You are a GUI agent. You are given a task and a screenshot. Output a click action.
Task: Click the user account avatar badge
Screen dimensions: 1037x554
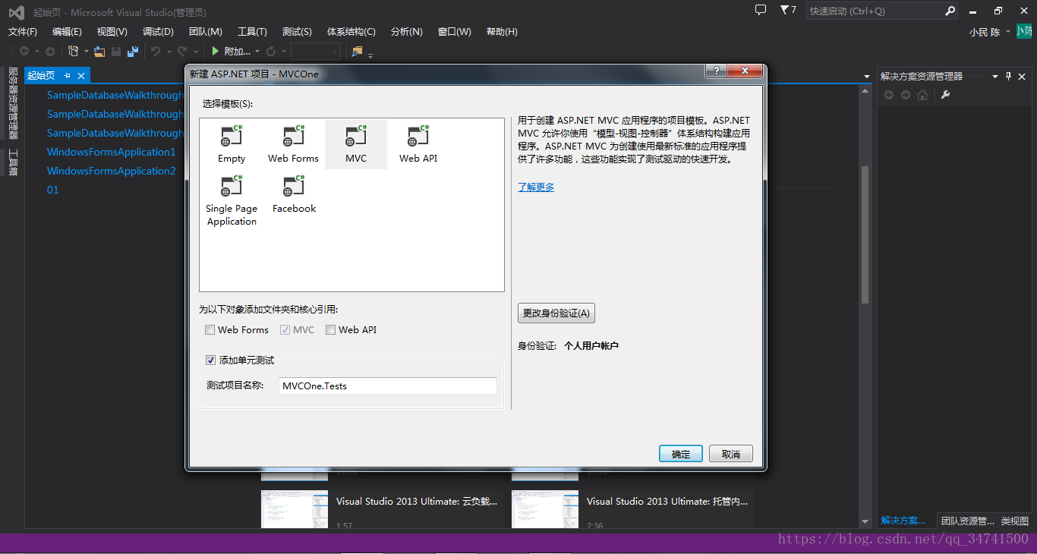pyautogui.click(x=1025, y=31)
